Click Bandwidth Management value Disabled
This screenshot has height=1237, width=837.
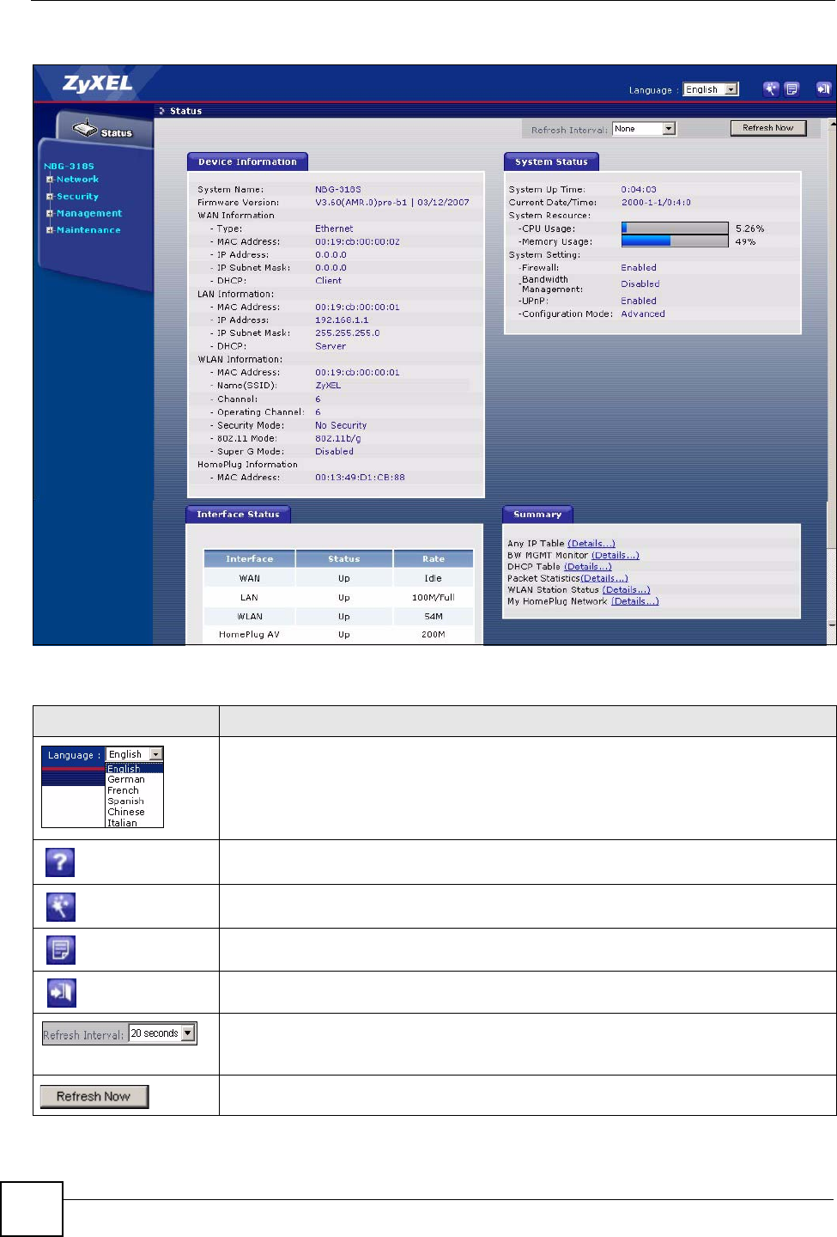(640, 284)
